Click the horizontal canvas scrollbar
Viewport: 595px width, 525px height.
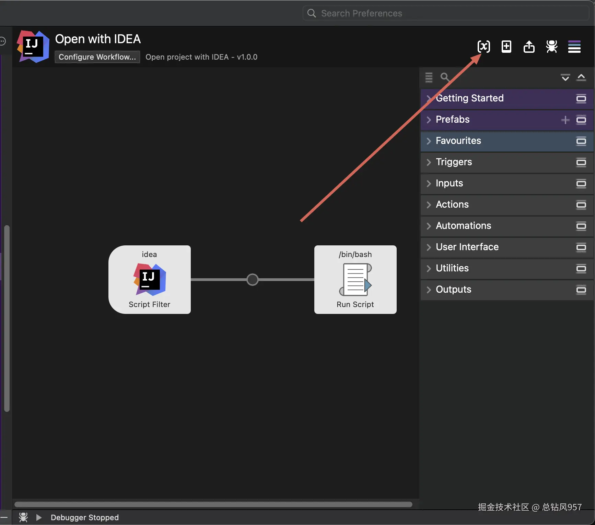[213, 504]
